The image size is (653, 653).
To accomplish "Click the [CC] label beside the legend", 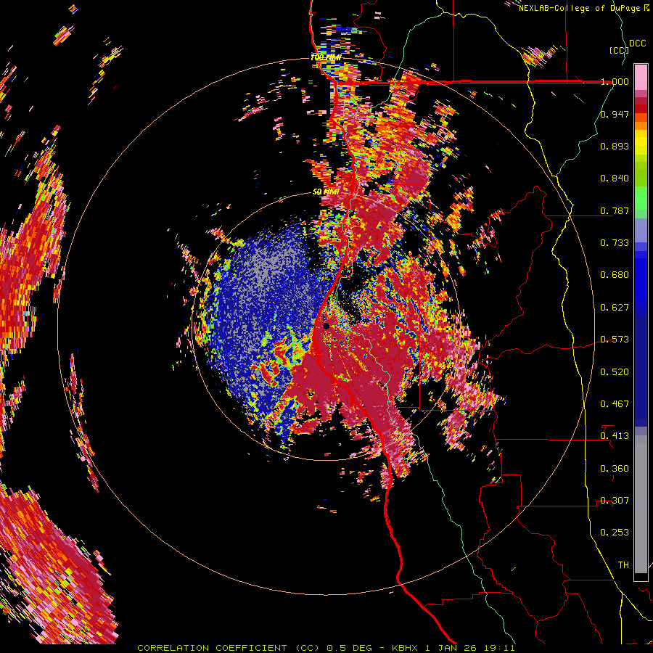I will point(619,50).
